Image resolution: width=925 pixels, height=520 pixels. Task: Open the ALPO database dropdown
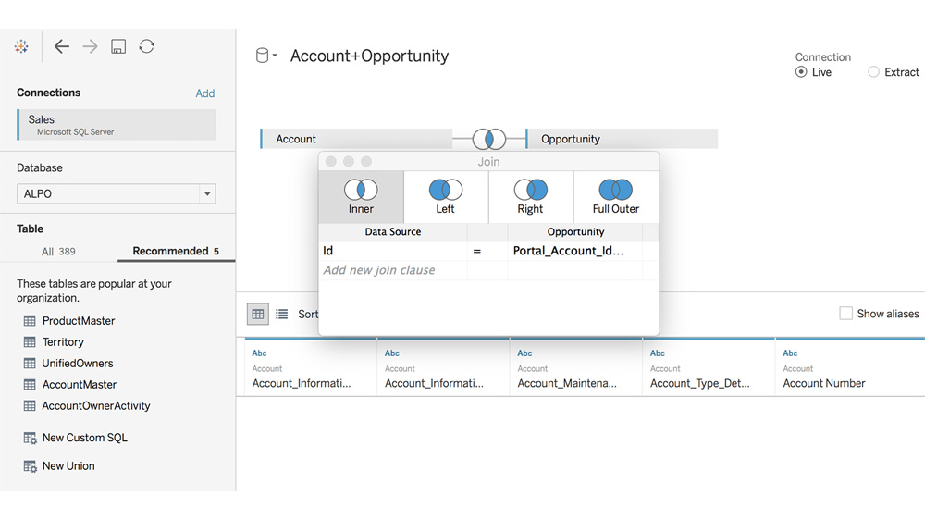click(x=207, y=194)
